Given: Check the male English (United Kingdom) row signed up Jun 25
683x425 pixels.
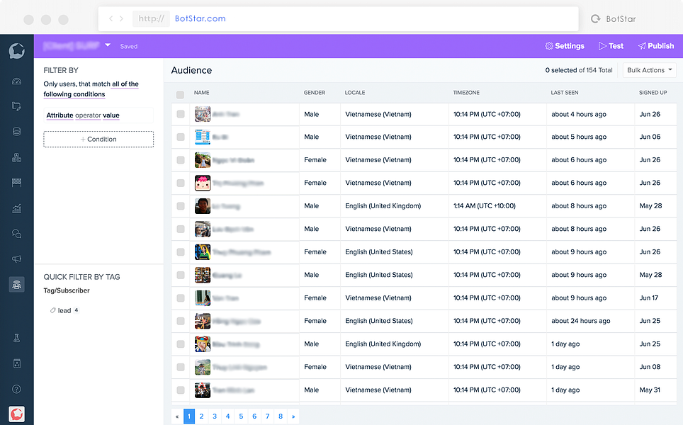Looking at the screenshot, I should tap(181, 344).
